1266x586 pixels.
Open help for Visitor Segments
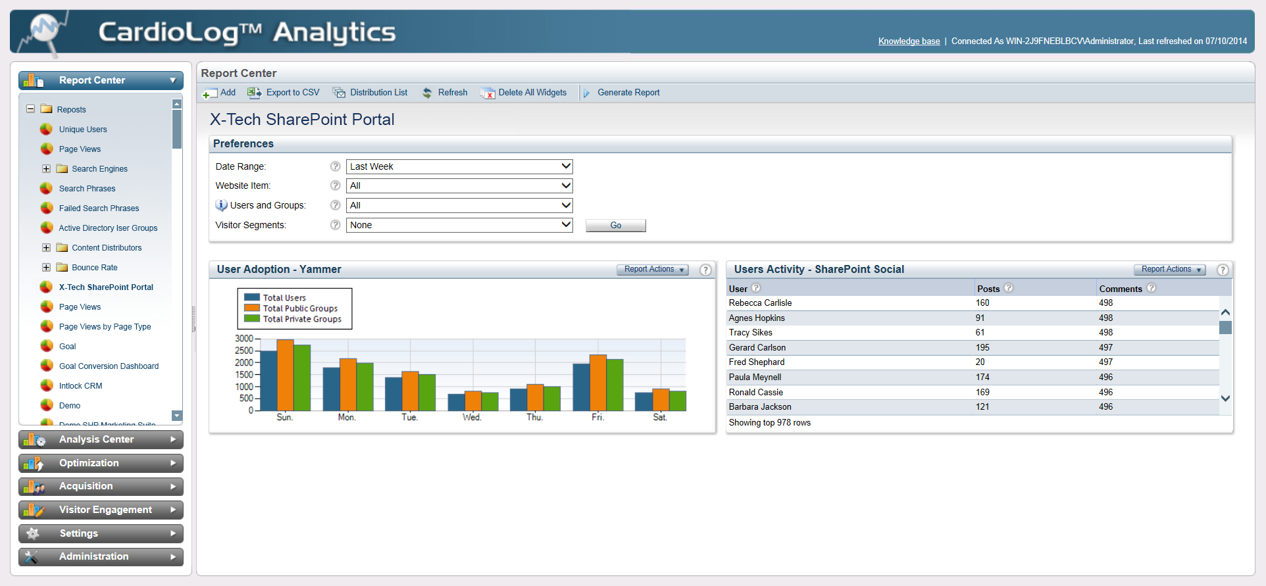(335, 225)
